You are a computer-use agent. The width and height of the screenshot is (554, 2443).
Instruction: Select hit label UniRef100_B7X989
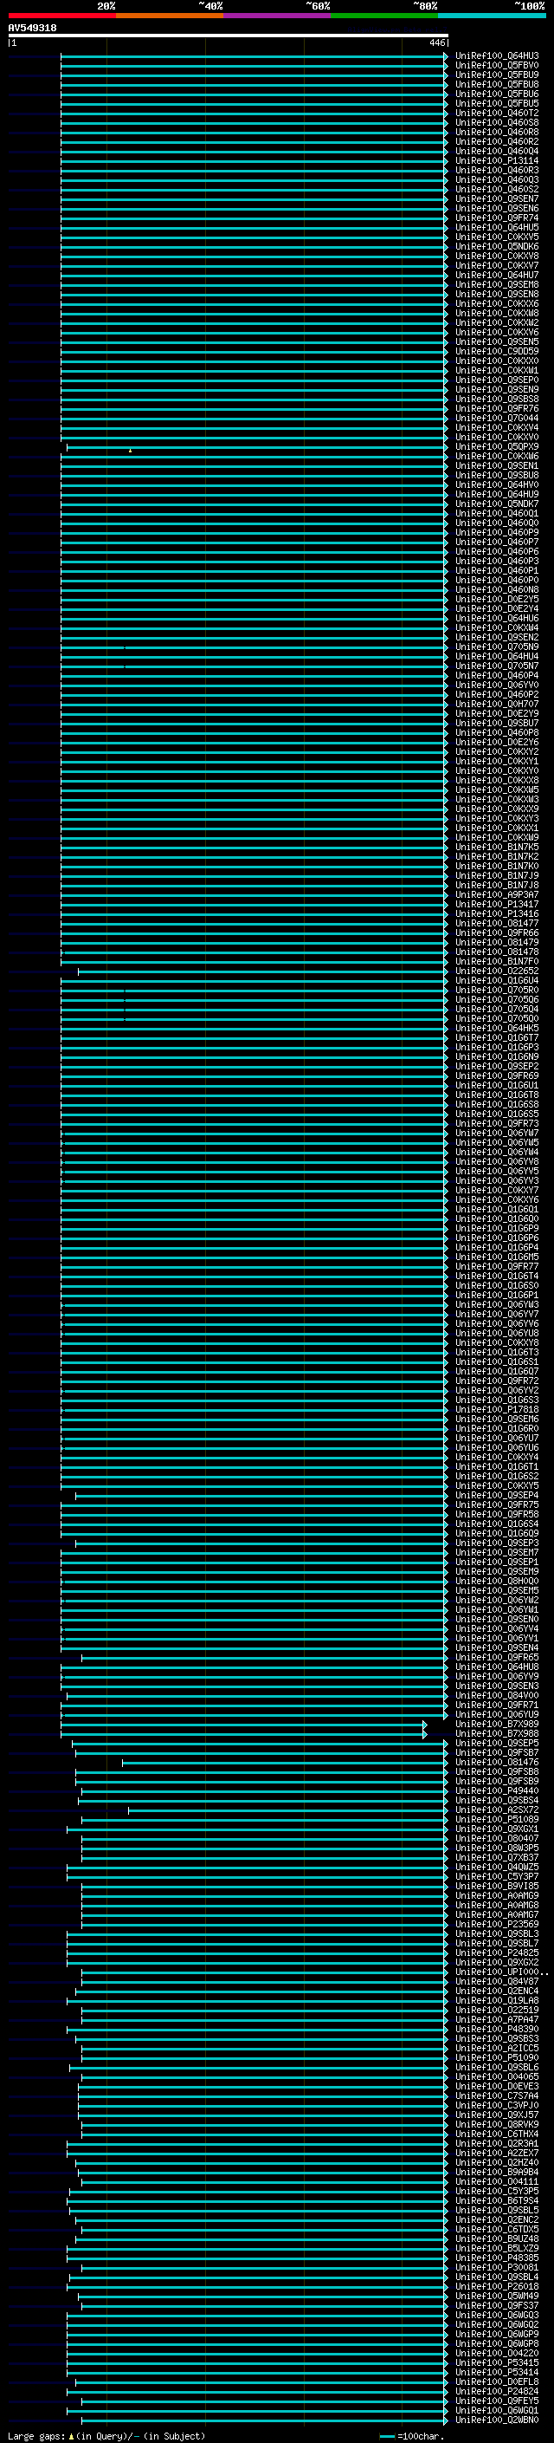click(496, 1724)
